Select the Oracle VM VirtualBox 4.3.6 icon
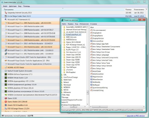The width and height of the screenshot is (149, 118). [6, 105]
